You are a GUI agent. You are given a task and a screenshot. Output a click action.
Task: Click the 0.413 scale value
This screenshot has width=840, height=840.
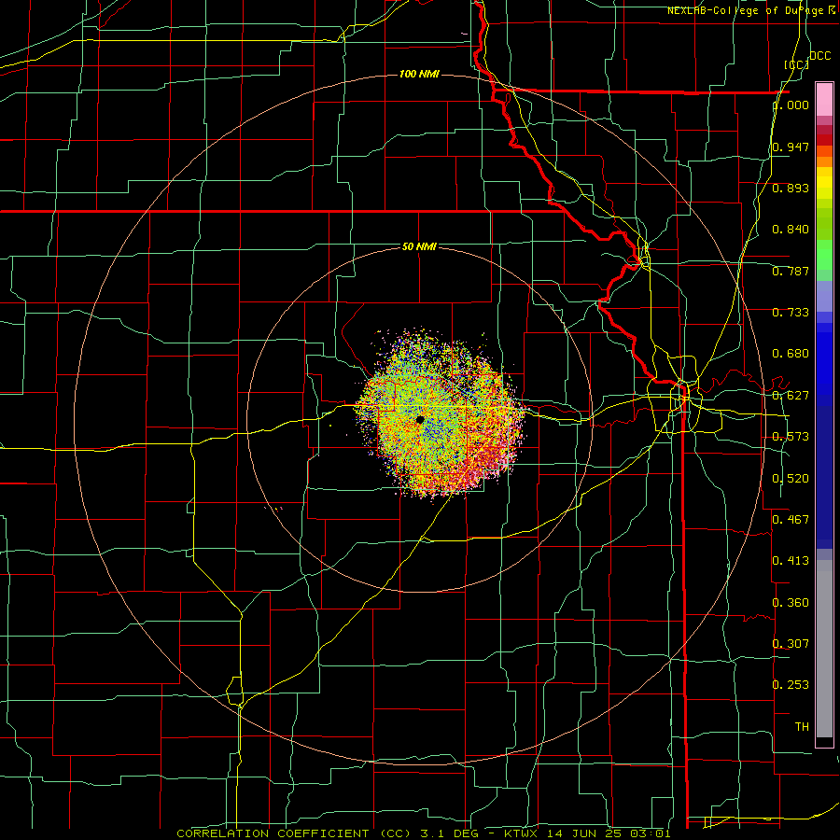click(x=791, y=561)
